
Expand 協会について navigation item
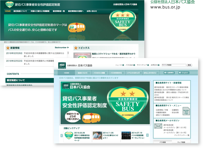click(x=83, y=73)
